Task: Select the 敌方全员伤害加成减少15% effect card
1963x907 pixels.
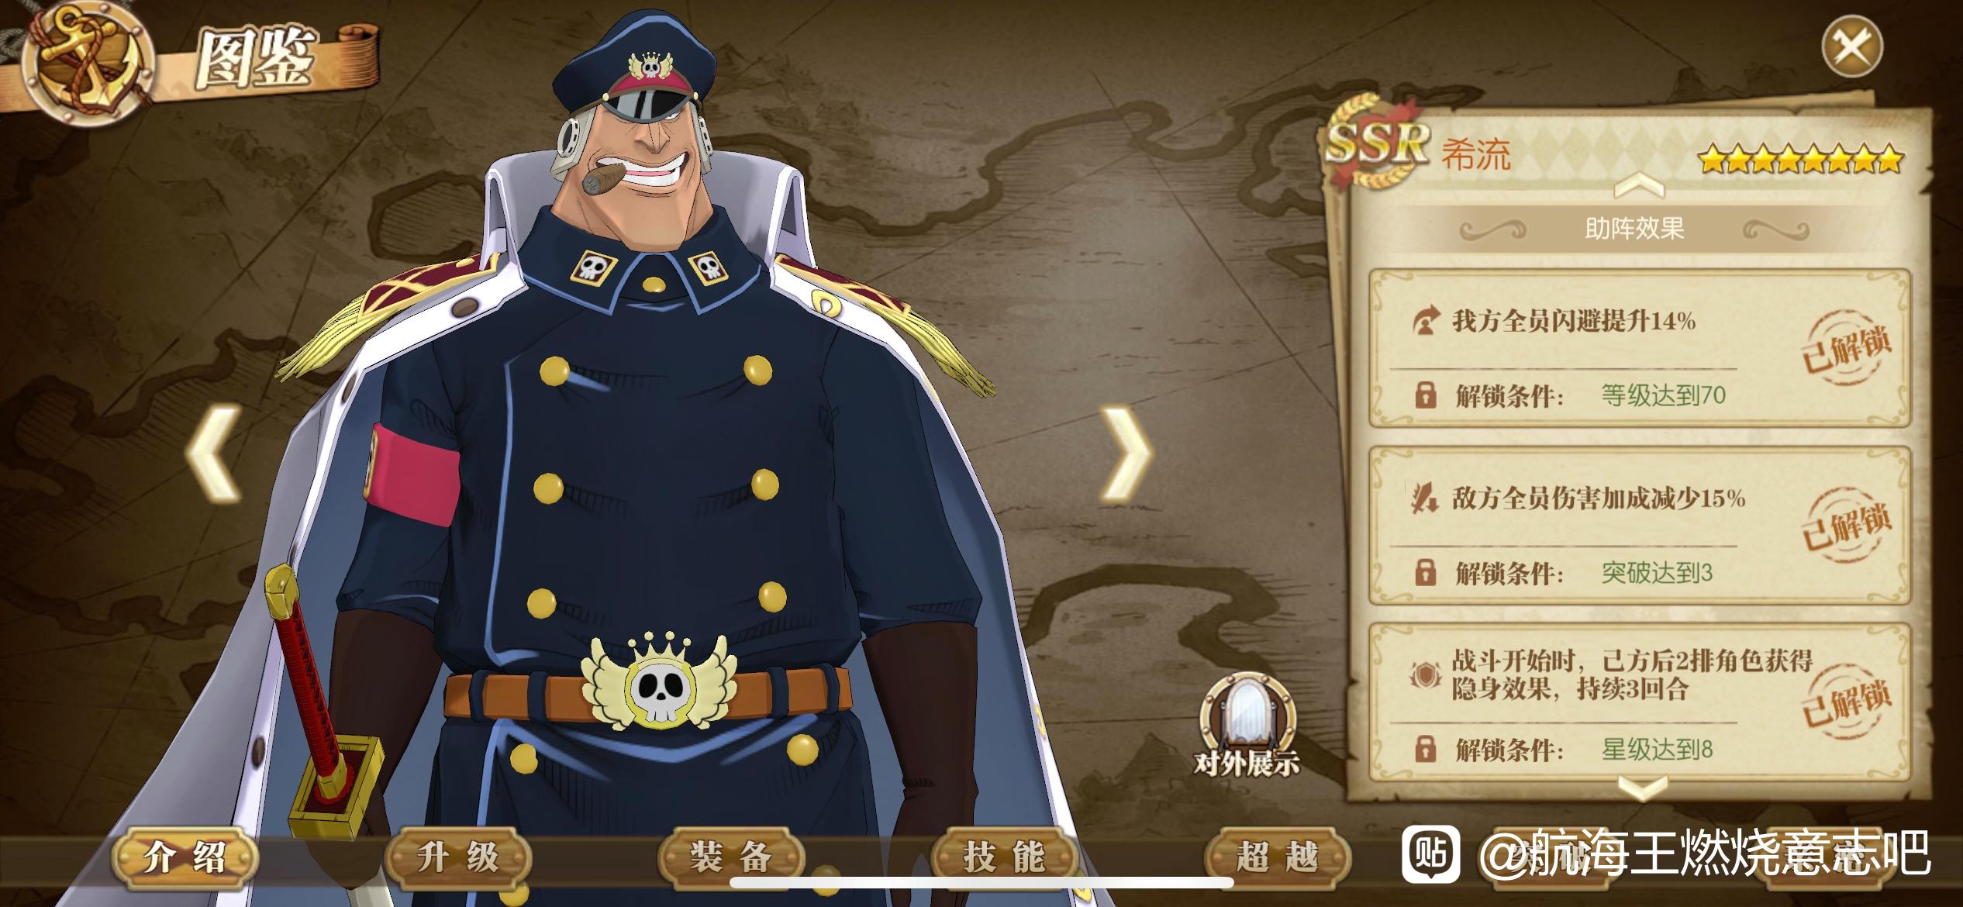Action: coord(1639,526)
